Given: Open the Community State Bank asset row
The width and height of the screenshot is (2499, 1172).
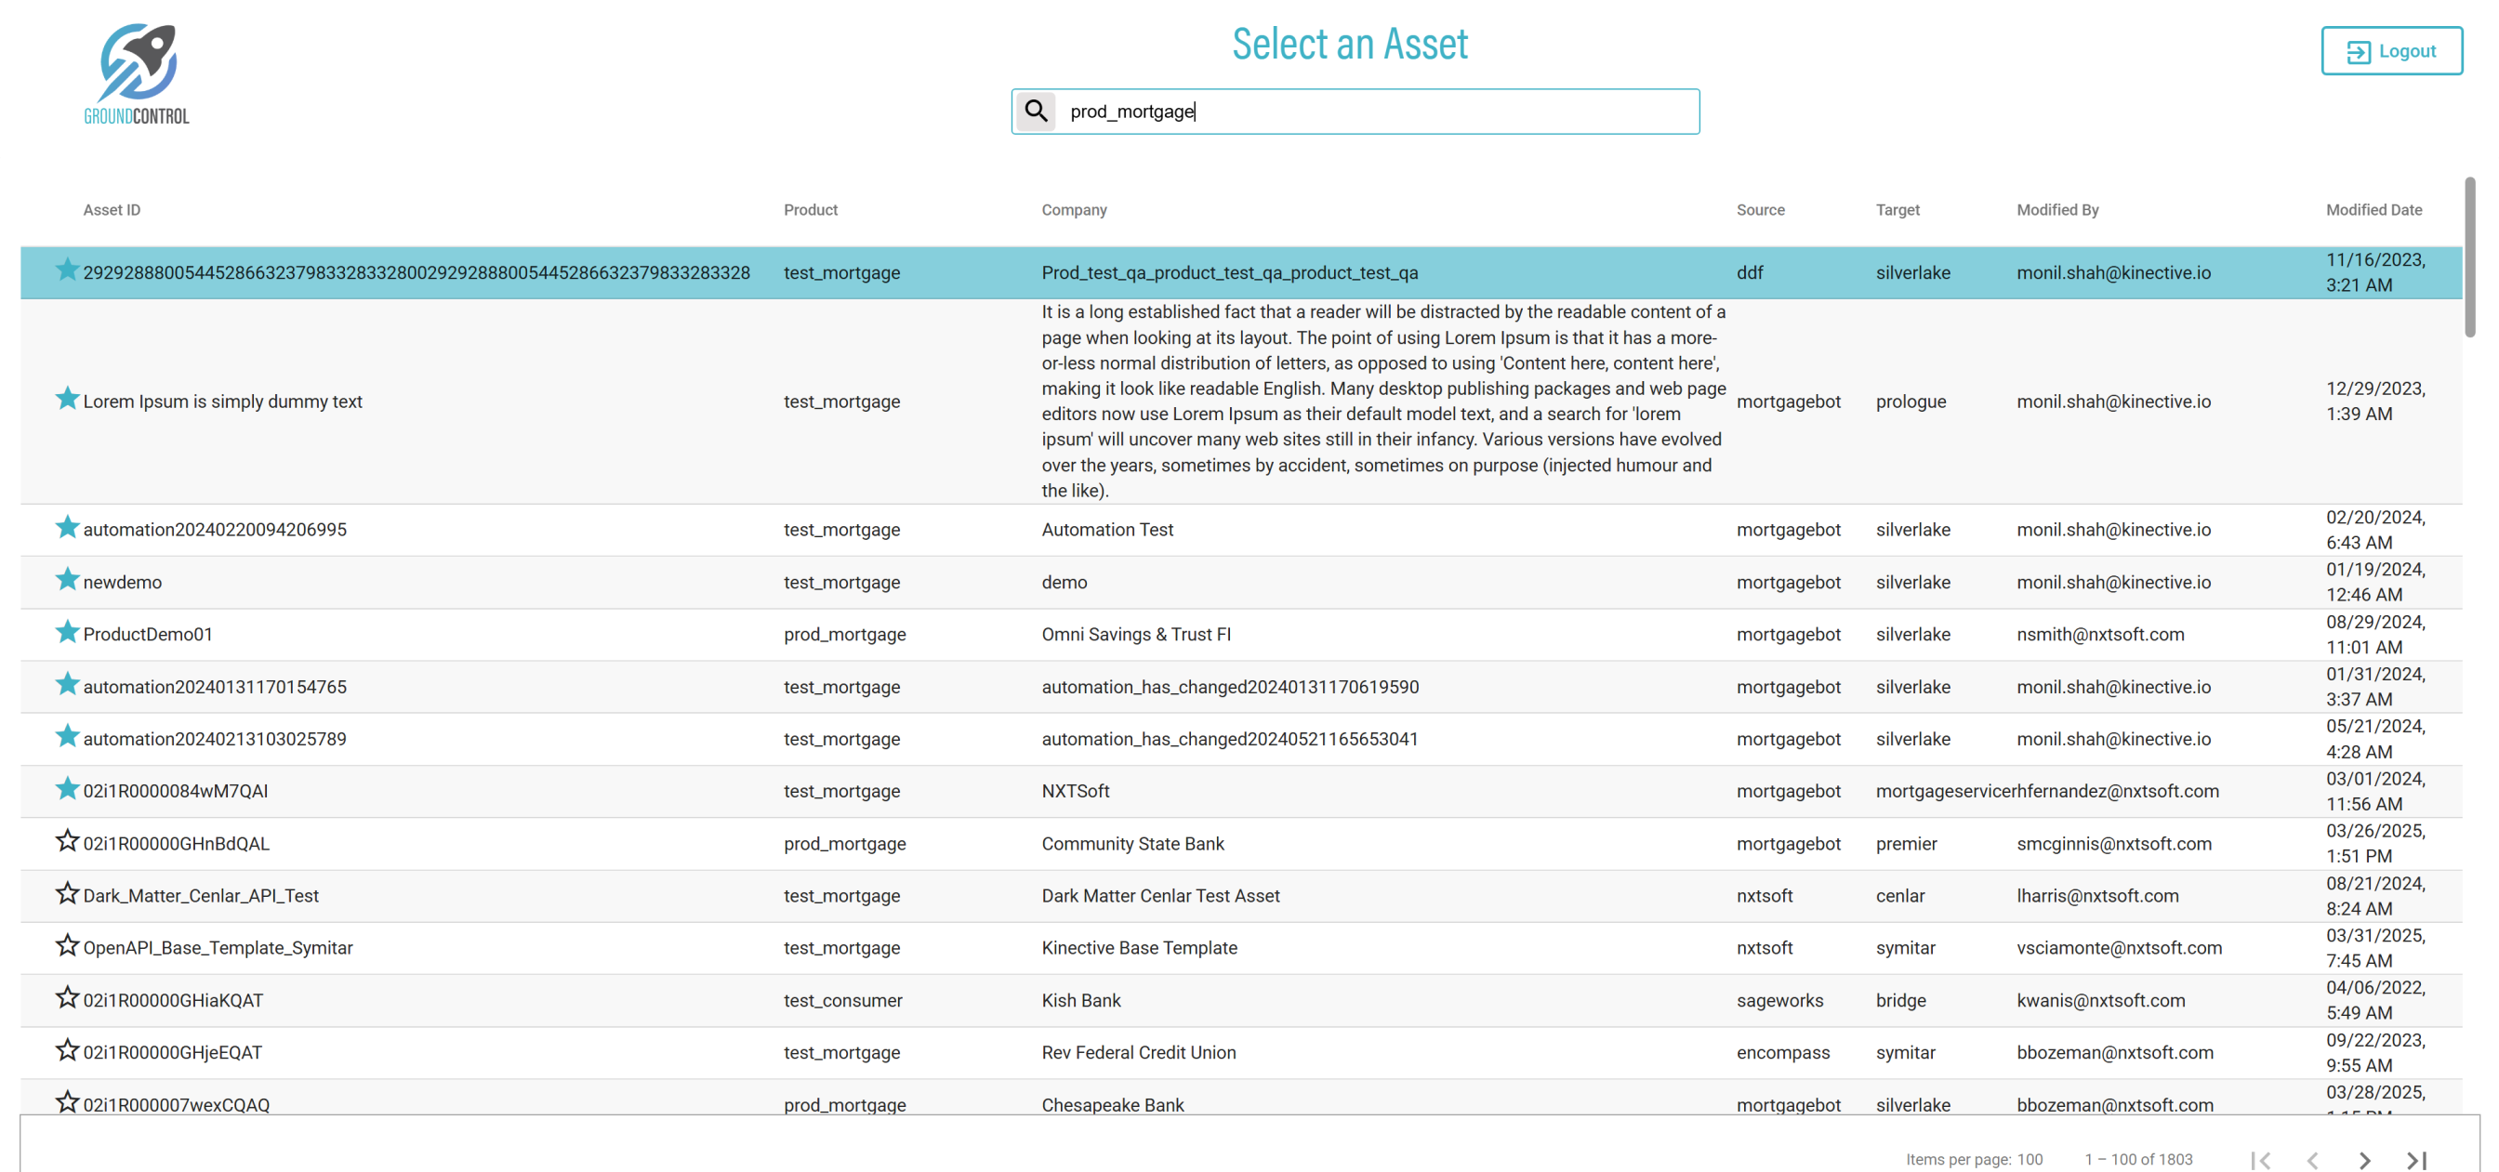Looking at the screenshot, I should [x=1132, y=843].
